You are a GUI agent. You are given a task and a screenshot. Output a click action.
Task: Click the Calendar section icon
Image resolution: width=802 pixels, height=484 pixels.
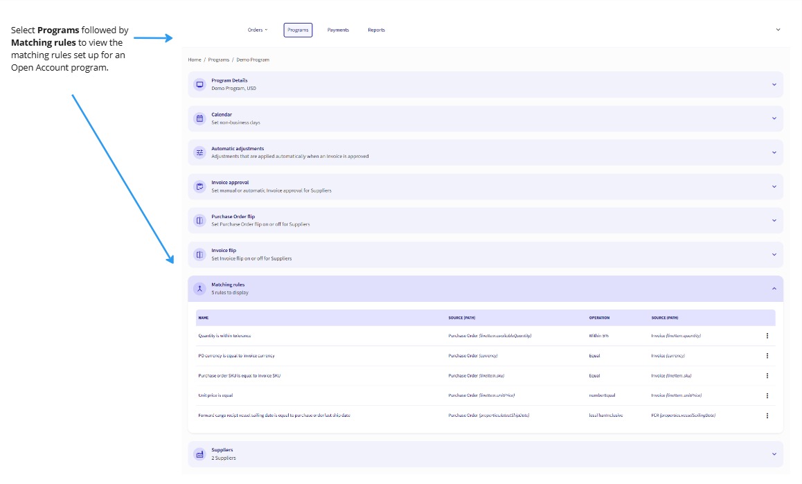pyautogui.click(x=200, y=118)
